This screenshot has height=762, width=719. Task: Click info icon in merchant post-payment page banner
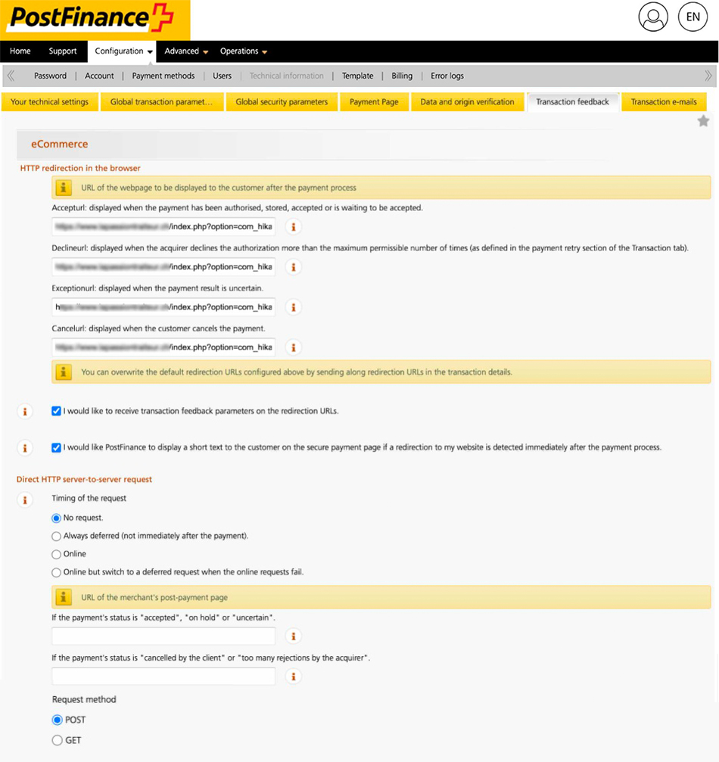pos(64,597)
